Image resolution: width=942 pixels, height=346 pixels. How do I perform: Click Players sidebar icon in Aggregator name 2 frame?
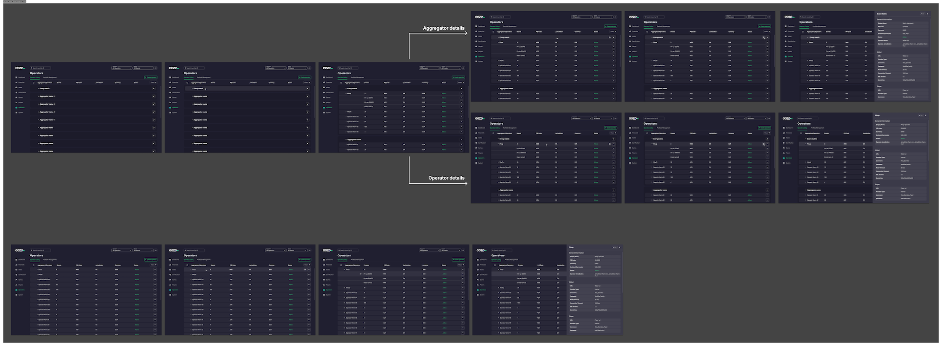[x=16, y=102]
